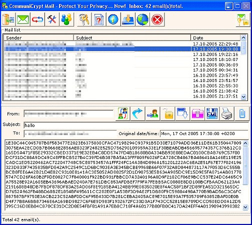Click the Original date/time field
This screenshot has height=225, width=252.
[204, 133]
